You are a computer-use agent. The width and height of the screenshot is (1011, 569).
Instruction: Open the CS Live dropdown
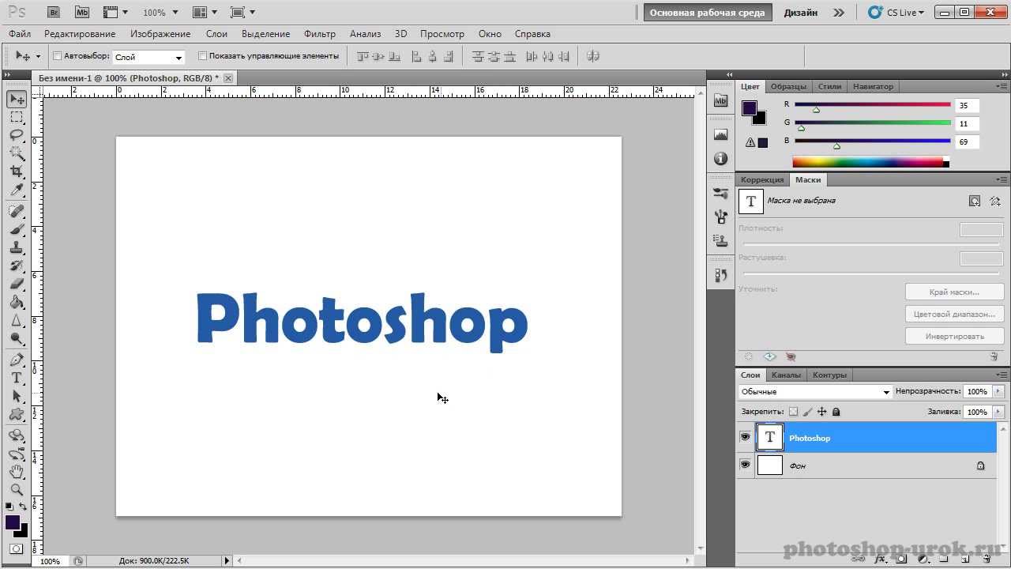click(x=896, y=13)
